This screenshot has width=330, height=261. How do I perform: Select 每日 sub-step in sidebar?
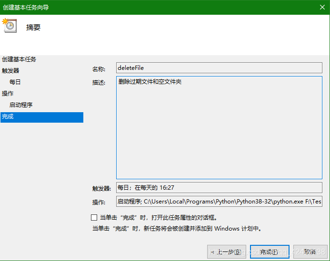[15, 82]
